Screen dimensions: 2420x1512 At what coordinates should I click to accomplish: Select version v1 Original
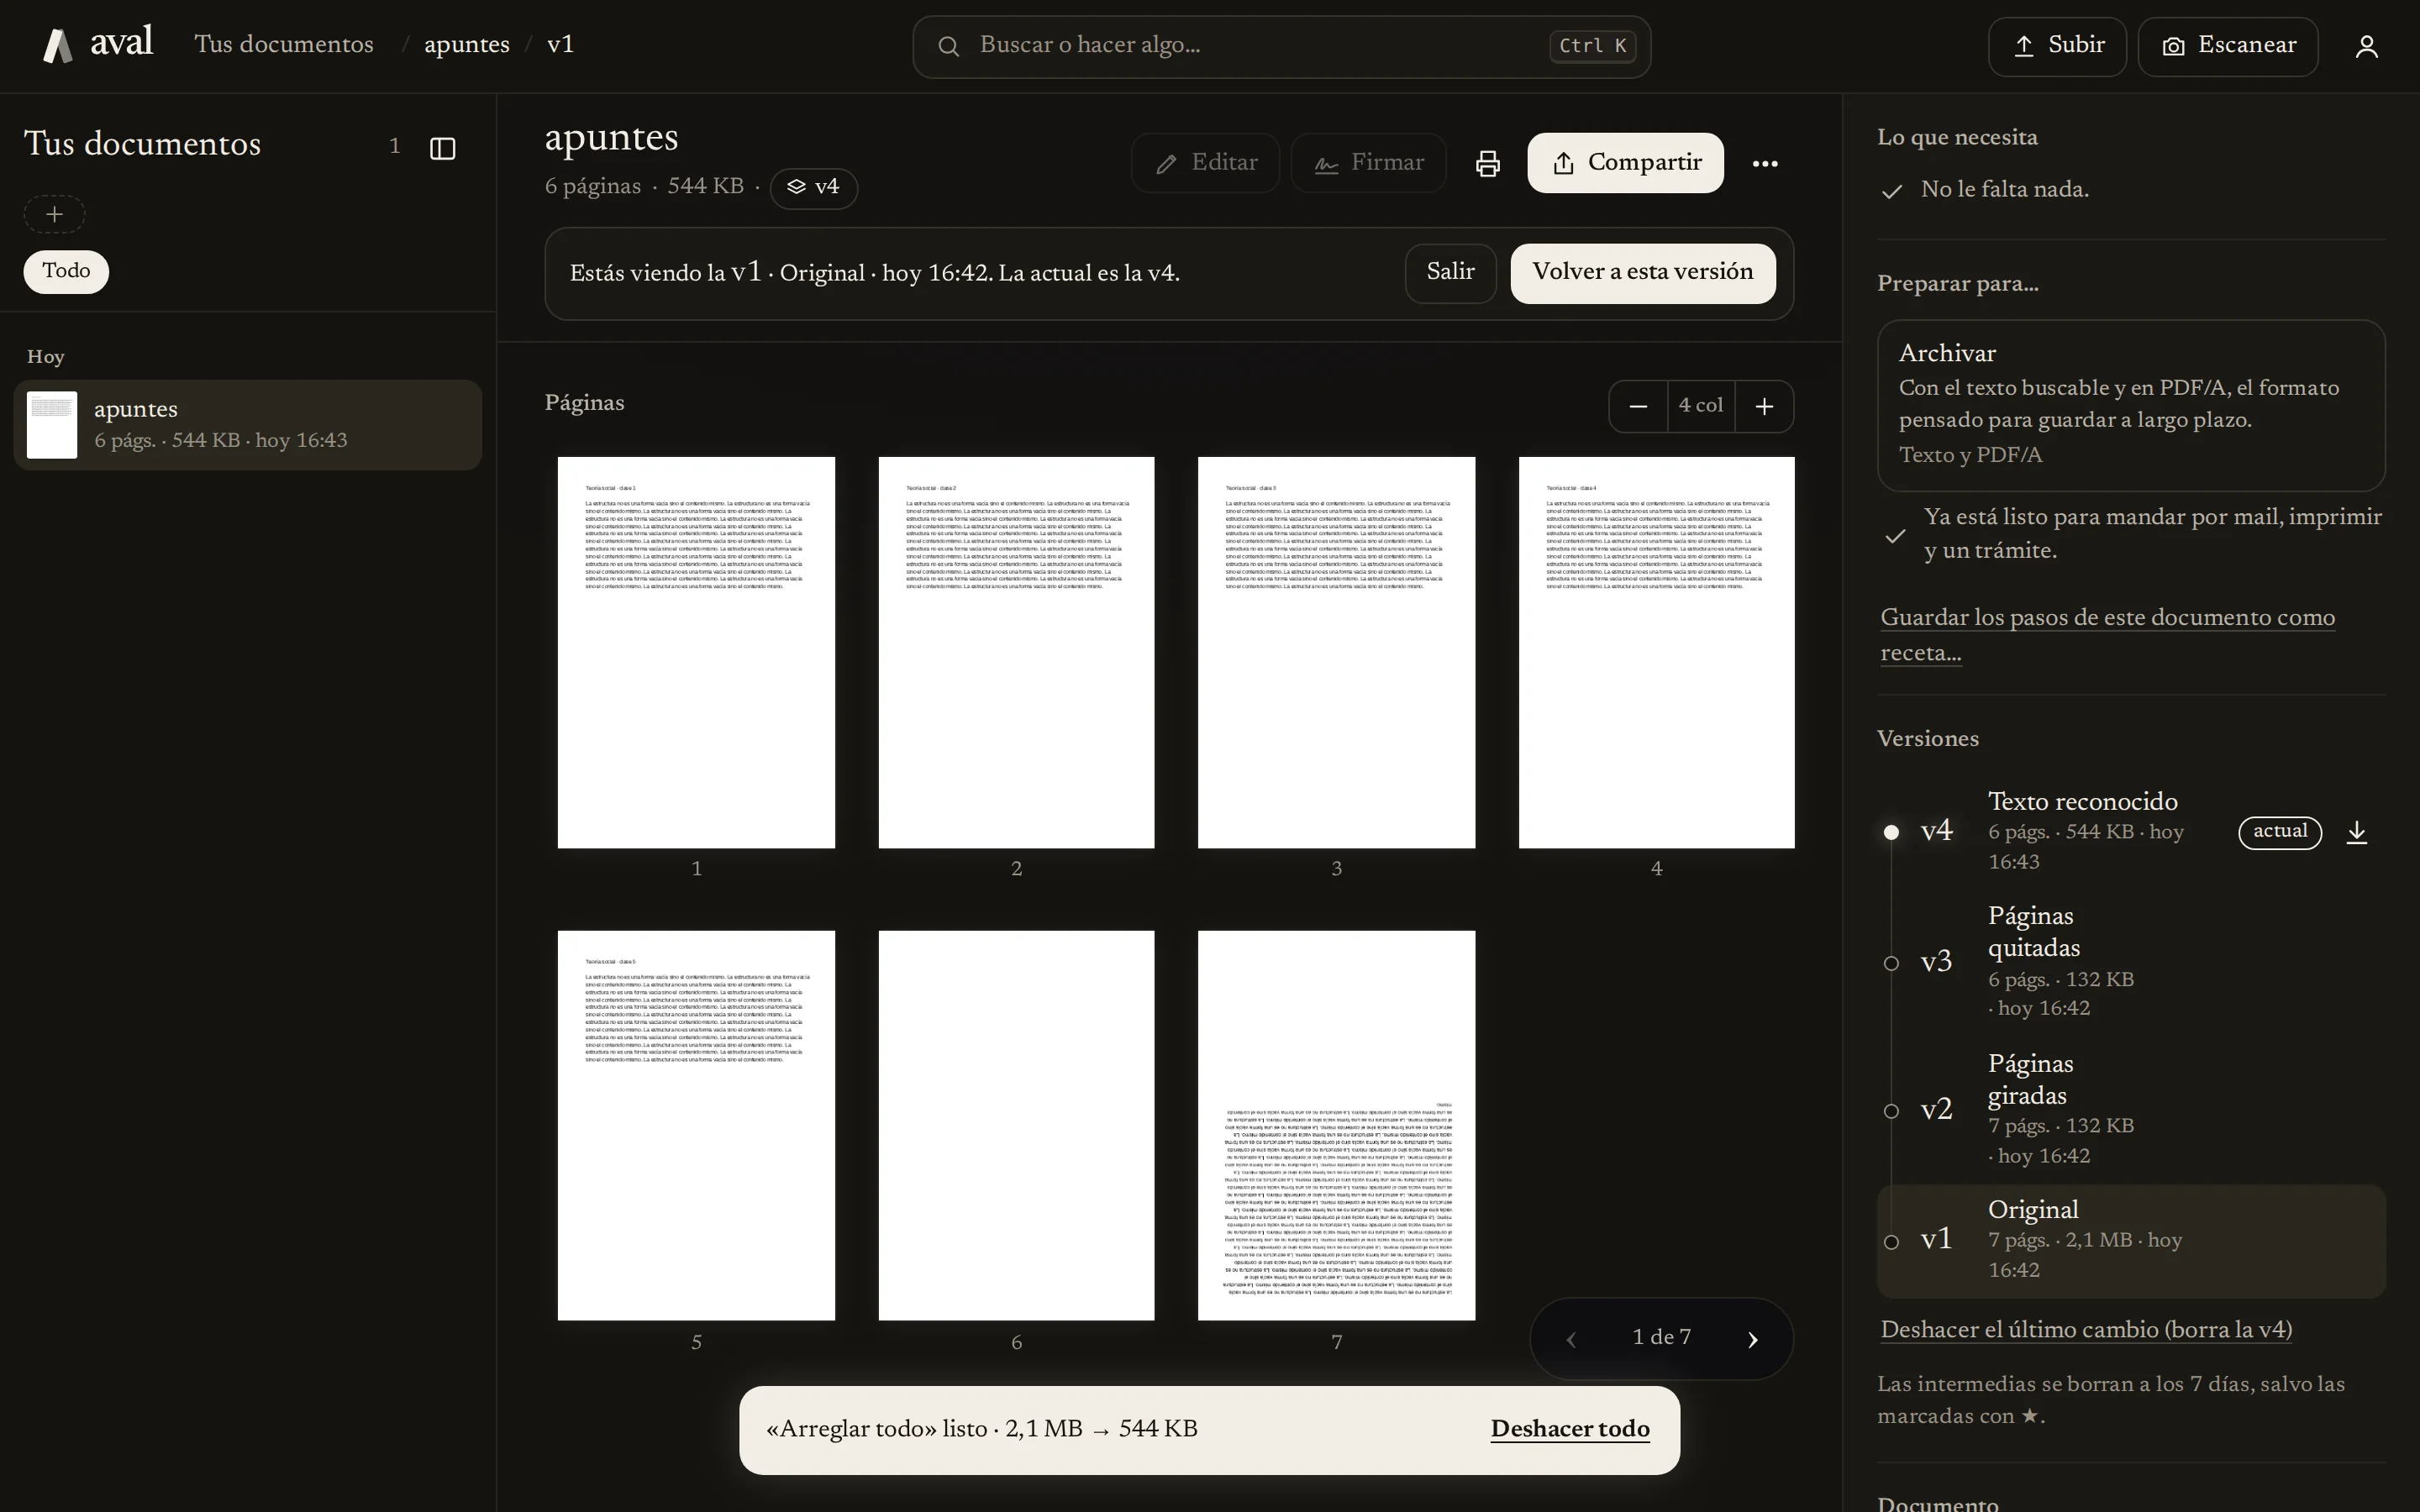2131,1241
